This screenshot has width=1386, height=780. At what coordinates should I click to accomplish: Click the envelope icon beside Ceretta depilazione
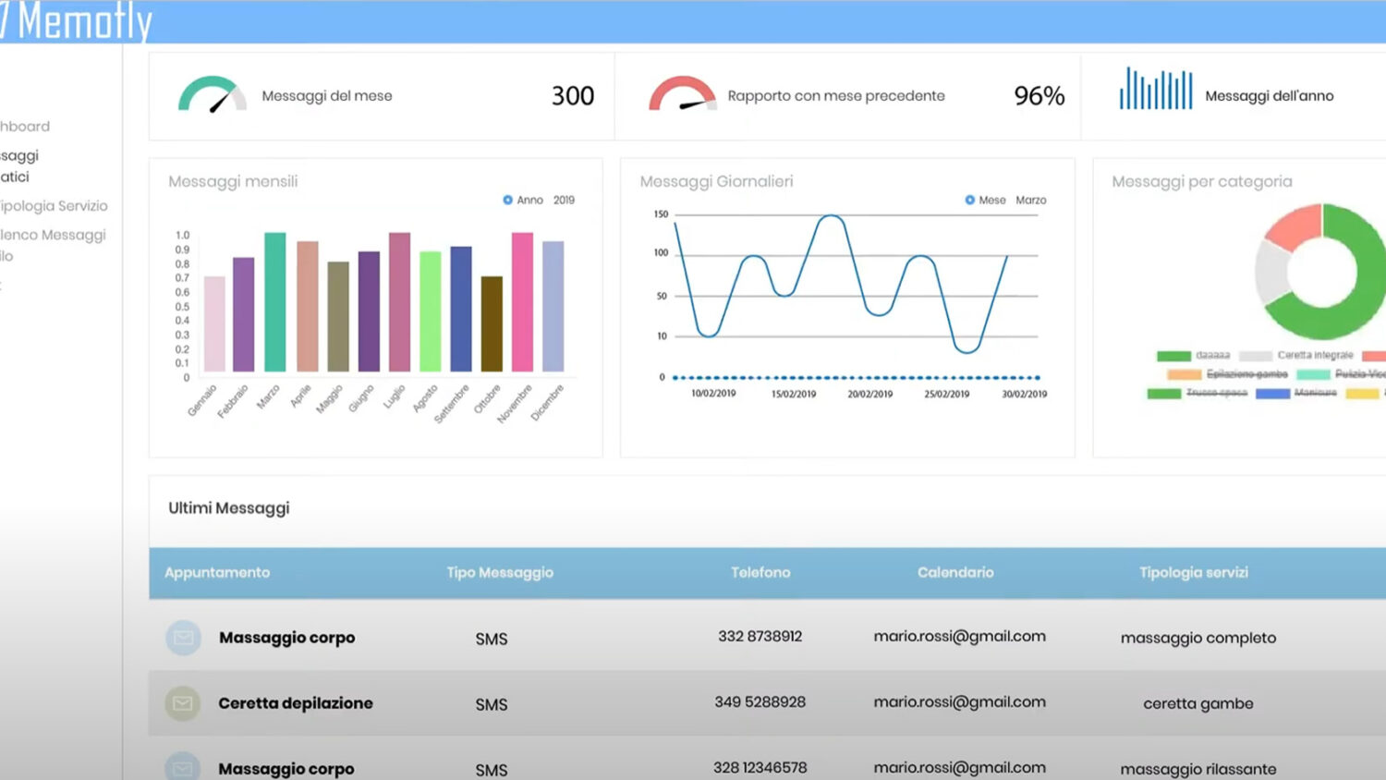point(183,703)
